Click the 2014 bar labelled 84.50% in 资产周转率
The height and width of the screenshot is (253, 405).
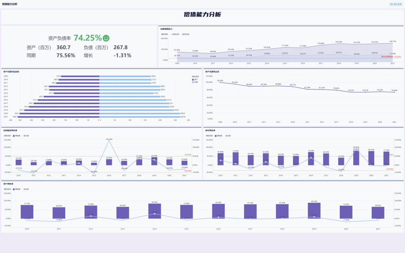(x=154, y=211)
